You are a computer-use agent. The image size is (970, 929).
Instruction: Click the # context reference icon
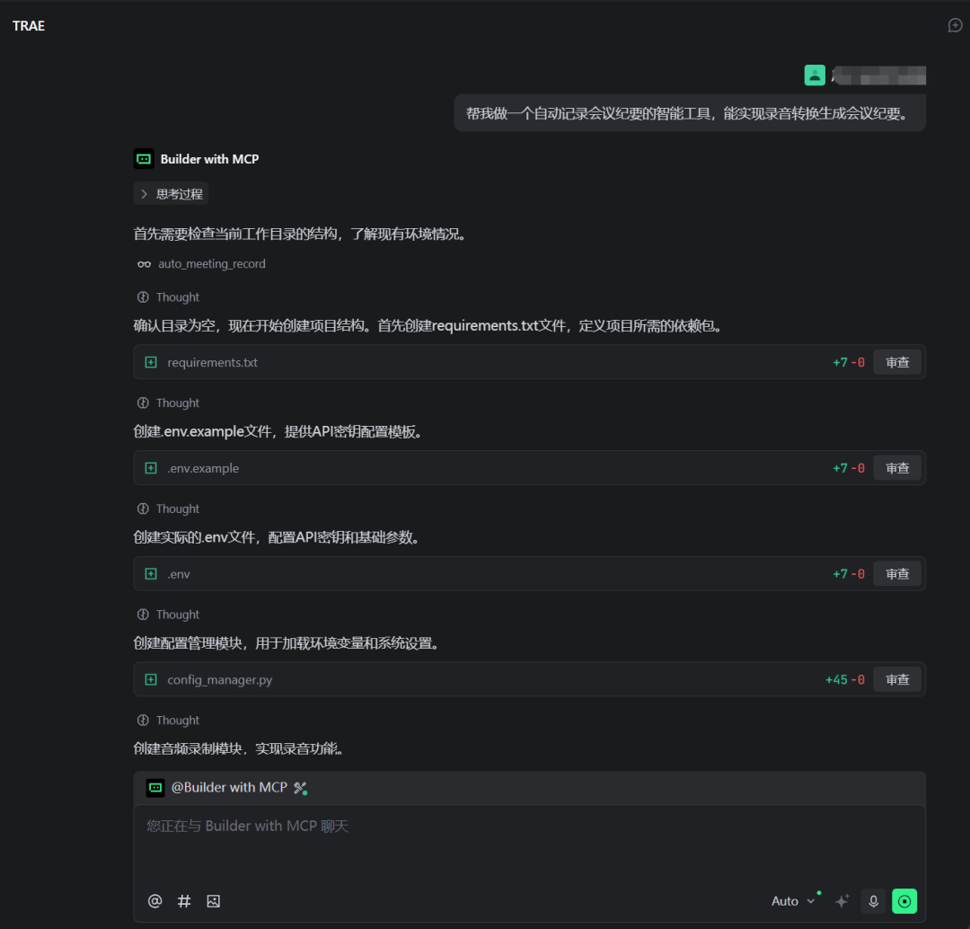pyautogui.click(x=184, y=900)
